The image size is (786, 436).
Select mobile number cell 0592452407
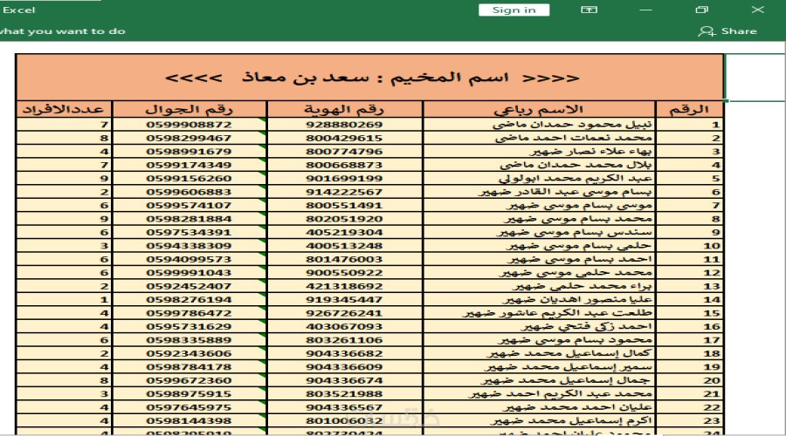tap(190, 286)
